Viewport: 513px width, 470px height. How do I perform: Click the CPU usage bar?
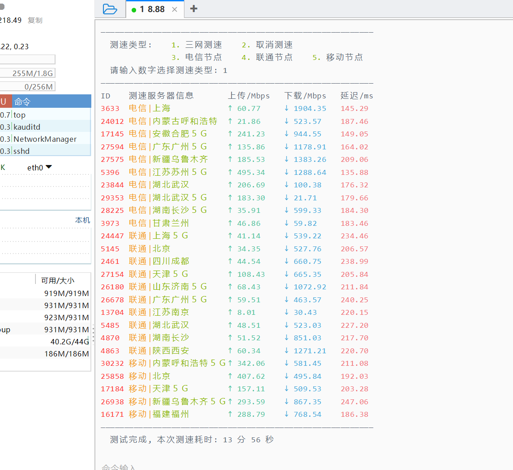tap(27, 59)
